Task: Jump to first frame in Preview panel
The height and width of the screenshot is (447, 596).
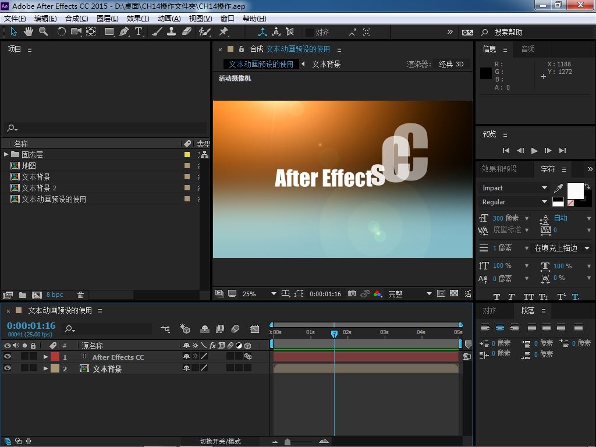Action: (506, 151)
